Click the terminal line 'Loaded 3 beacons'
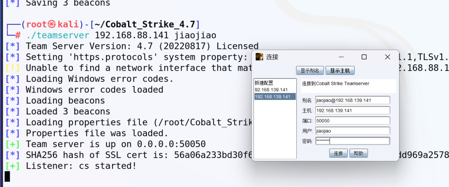The image size is (449, 187). click(x=68, y=111)
